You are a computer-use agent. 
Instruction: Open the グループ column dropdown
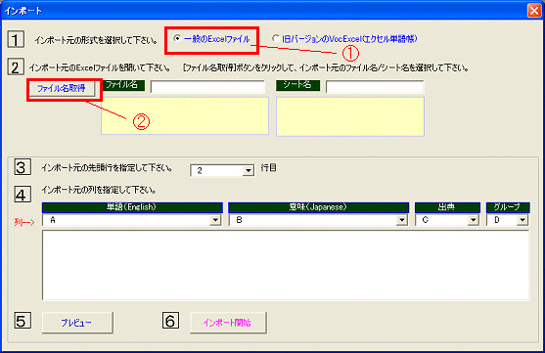coord(522,220)
